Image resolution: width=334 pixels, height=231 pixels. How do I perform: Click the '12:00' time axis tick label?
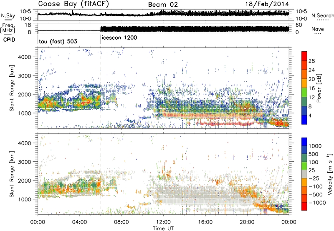[x=163, y=222]
